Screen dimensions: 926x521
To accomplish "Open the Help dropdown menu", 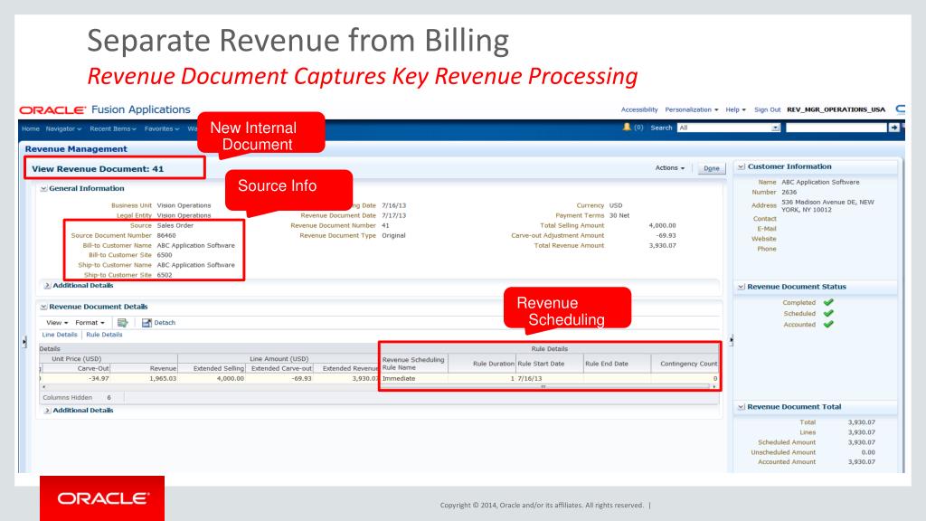I will 736,109.
